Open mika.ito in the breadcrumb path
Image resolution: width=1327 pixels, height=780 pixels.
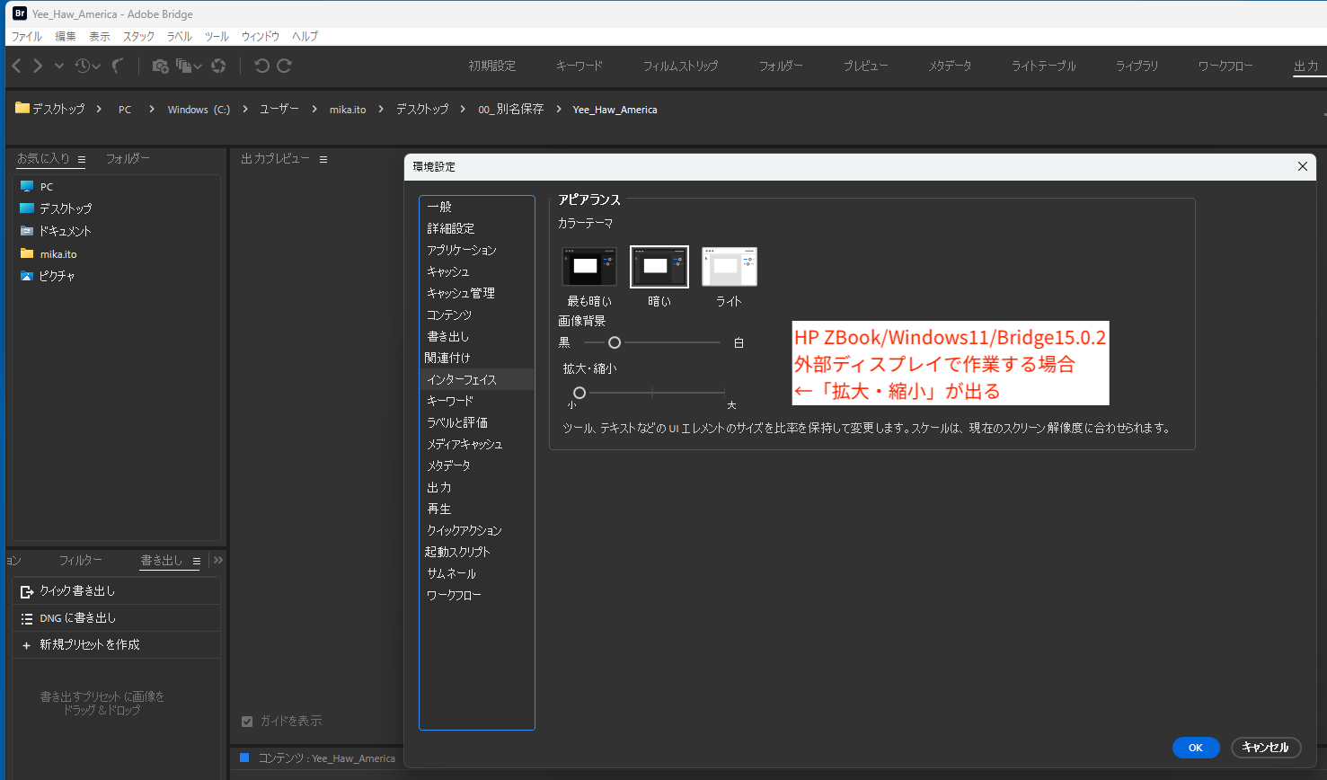[348, 109]
